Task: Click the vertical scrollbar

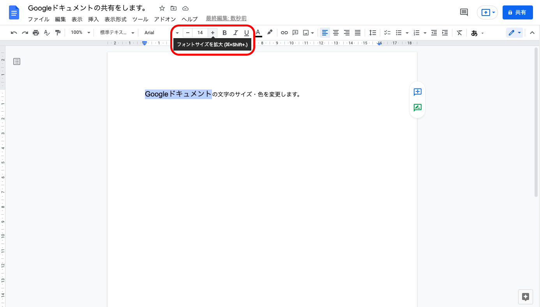Action: 537,123
